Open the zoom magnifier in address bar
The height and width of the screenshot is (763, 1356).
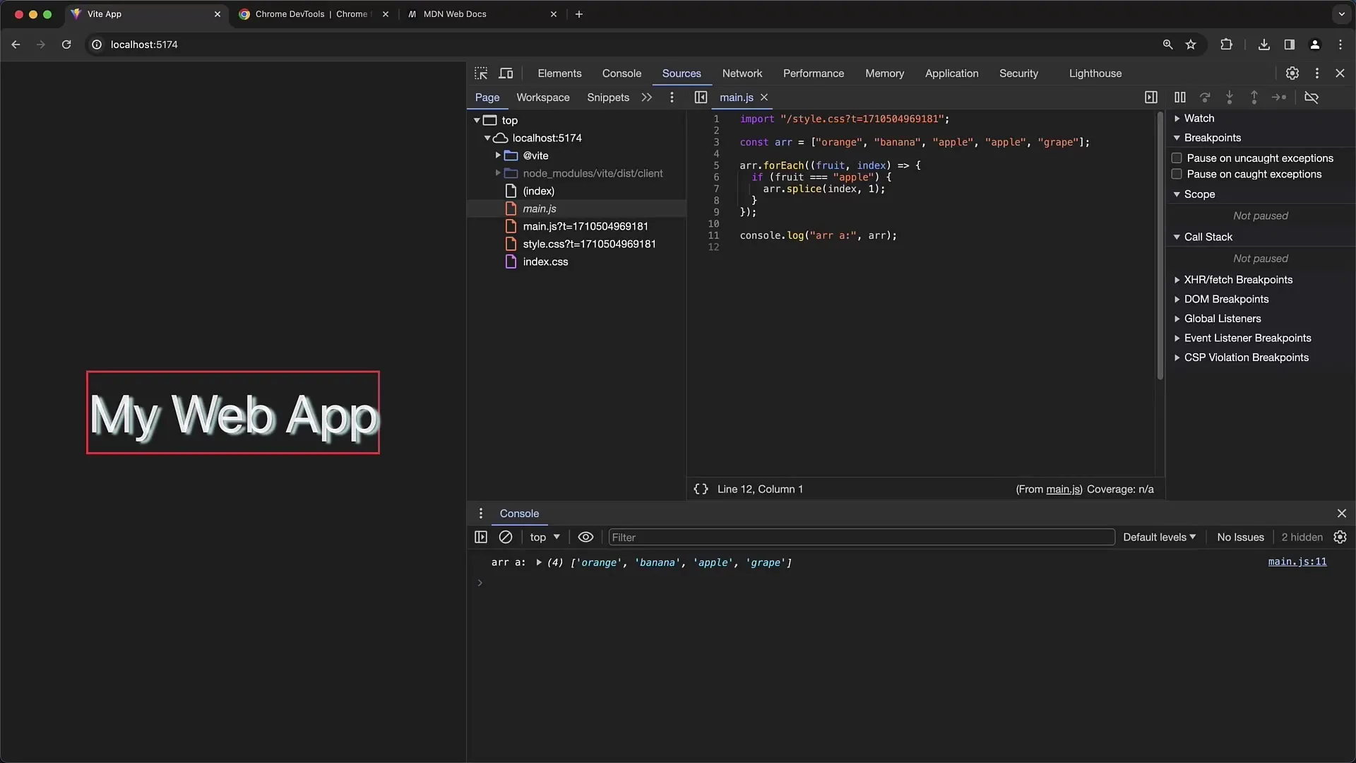point(1167,45)
